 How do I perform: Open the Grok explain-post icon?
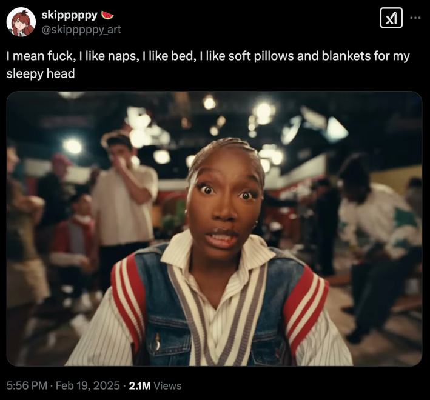coord(391,18)
